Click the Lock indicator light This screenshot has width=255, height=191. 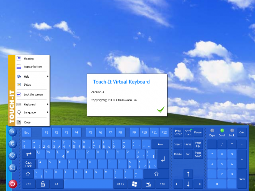[232, 131]
